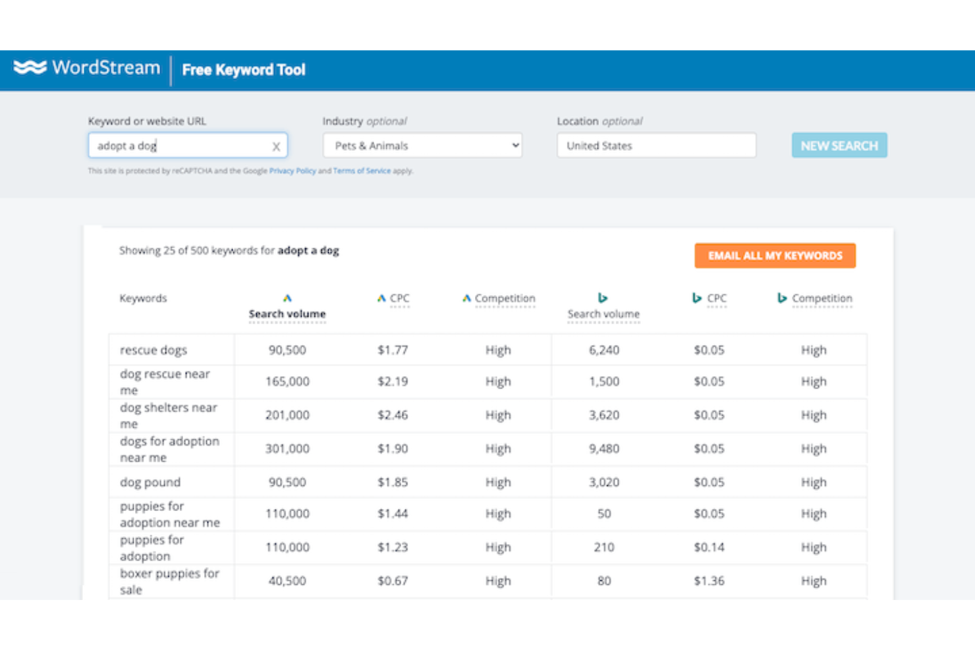
Task: Click the Google Ads icon above Search volume
Action: (x=287, y=297)
